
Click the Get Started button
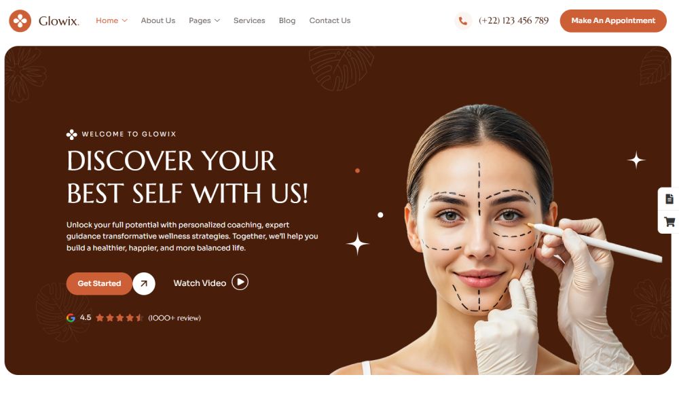click(x=99, y=284)
